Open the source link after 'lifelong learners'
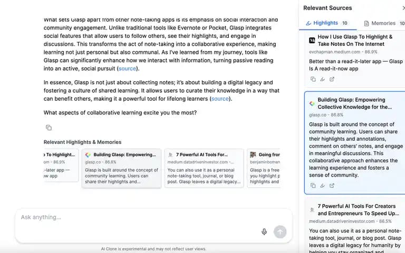This screenshot has height=253, width=405. point(220,99)
